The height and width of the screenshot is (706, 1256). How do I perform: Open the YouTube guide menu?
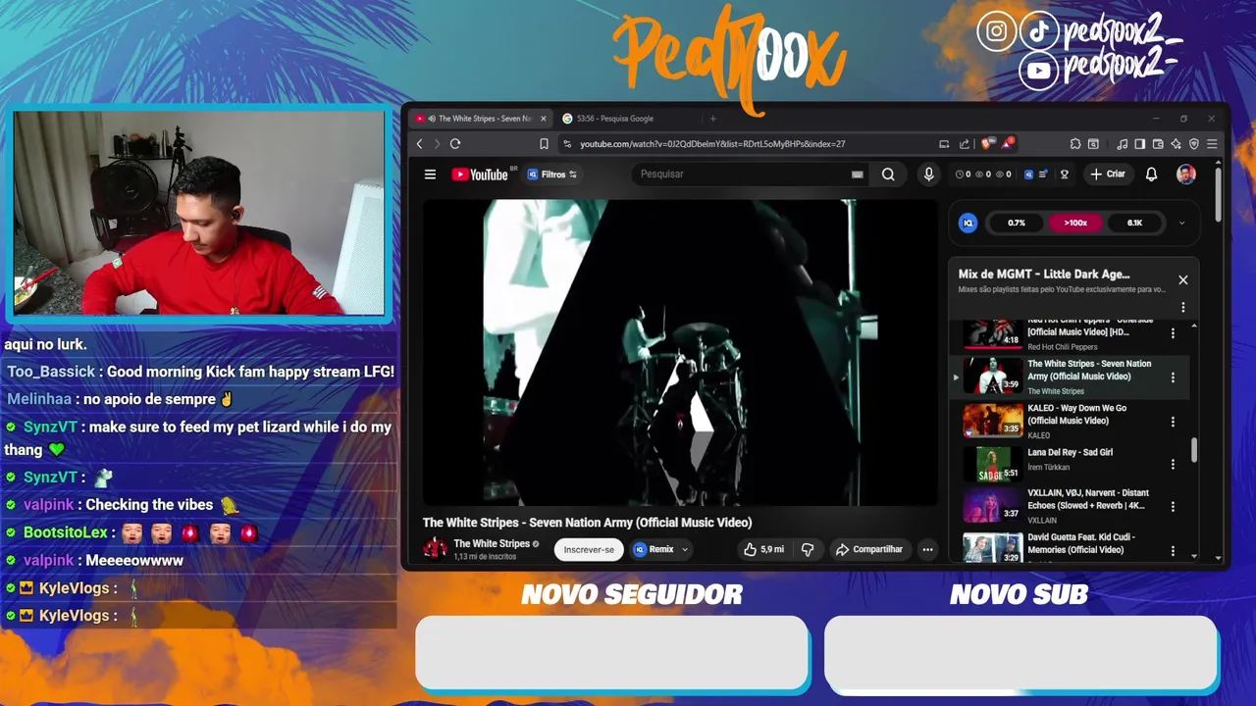430,174
